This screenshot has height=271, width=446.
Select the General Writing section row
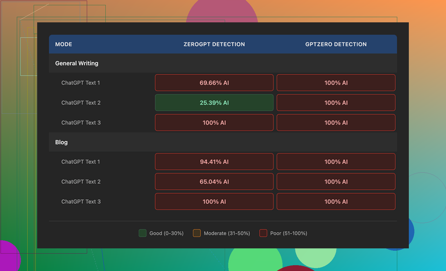pyautogui.click(x=77, y=63)
